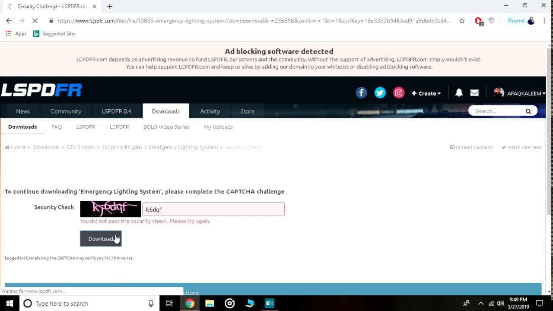This screenshot has height=311, width=553.
Task: Open the blue app icon in taskbar
Action: (250, 304)
